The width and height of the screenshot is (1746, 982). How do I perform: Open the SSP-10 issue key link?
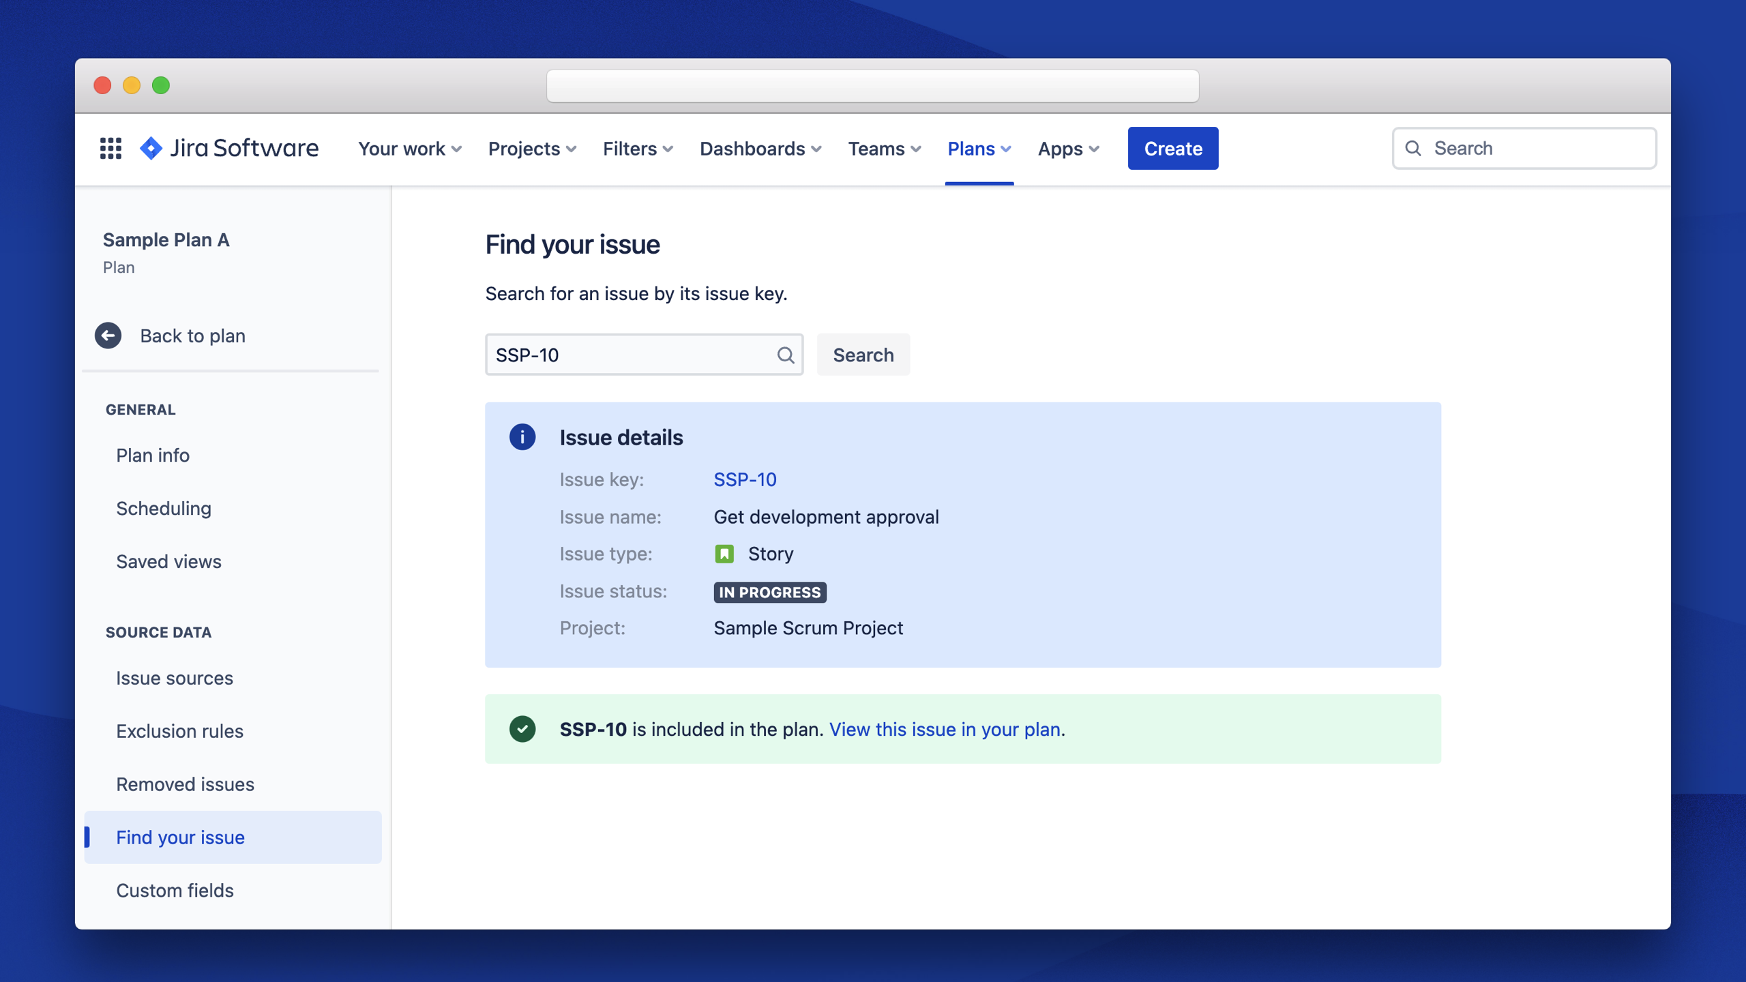[x=745, y=479]
